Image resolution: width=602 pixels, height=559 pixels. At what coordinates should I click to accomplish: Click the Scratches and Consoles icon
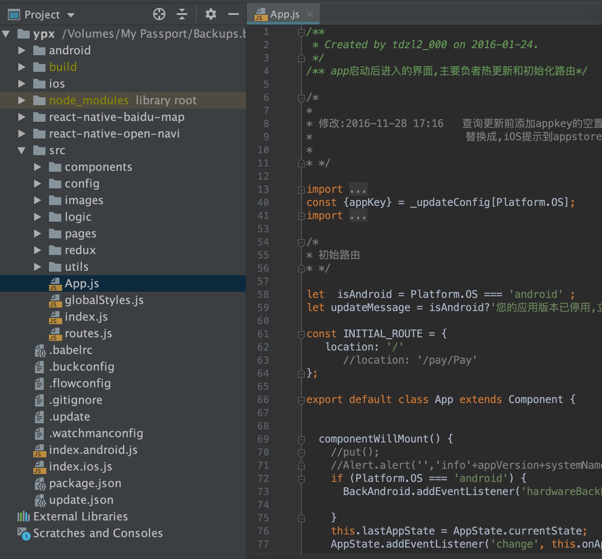click(x=24, y=534)
